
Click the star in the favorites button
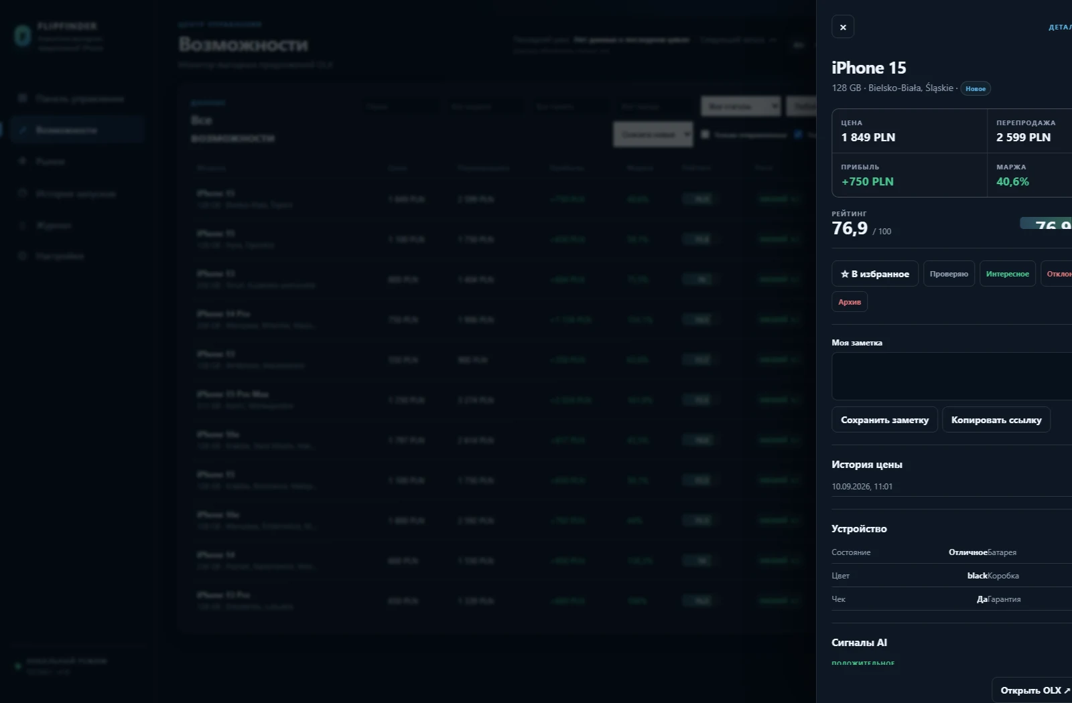pyautogui.click(x=845, y=274)
